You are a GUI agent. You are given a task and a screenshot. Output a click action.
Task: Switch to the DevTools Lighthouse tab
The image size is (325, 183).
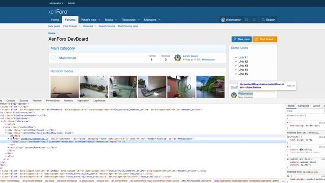[x=100, y=101]
